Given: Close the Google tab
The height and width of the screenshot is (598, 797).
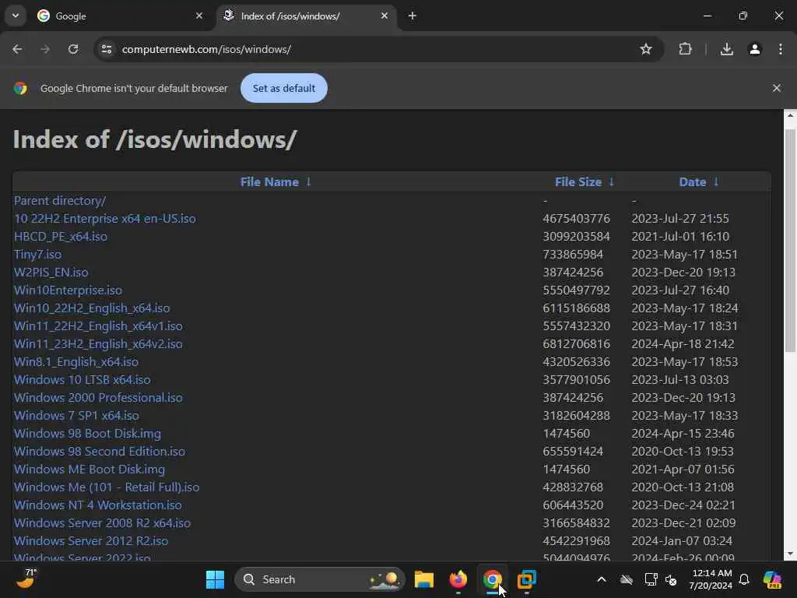Looking at the screenshot, I should tap(199, 16).
